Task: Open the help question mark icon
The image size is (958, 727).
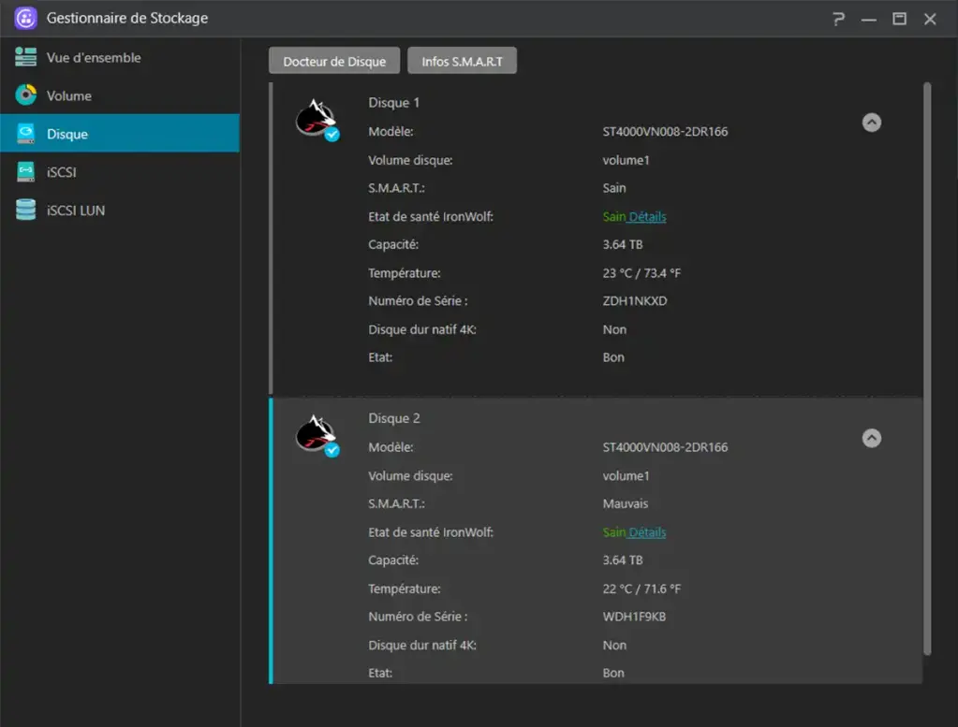Action: pyautogui.click(x=837, y=19)
